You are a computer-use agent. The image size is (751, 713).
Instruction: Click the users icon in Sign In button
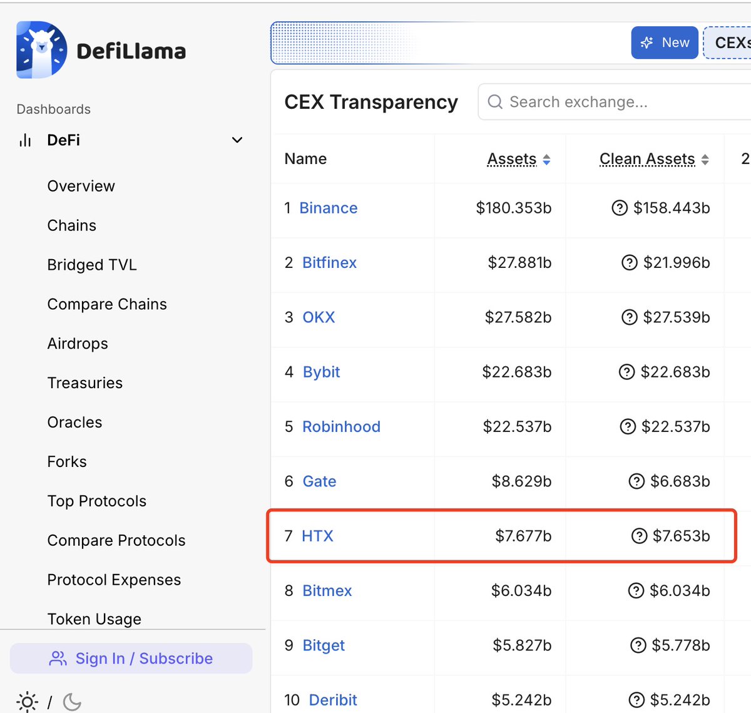(58, 659)
